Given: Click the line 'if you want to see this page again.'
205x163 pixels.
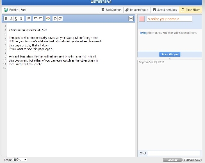Looking at the screenshot, I should pyautogui.click(x=31, y=49).
